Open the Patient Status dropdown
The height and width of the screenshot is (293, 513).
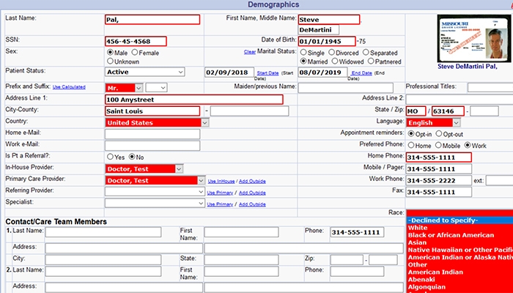(145, 73)
